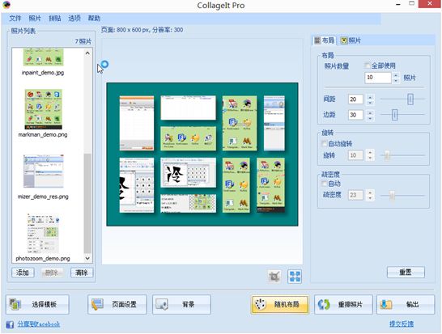The image size is (442, 334).
Task: Click the photo list scrollbar thumb
Action: [x=87, y=203]
